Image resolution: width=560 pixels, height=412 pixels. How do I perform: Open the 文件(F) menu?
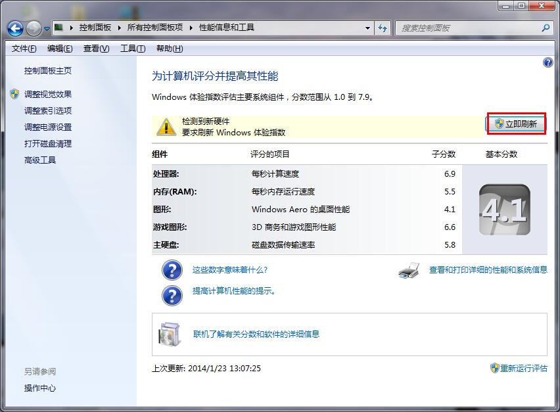tap(24, 49)
